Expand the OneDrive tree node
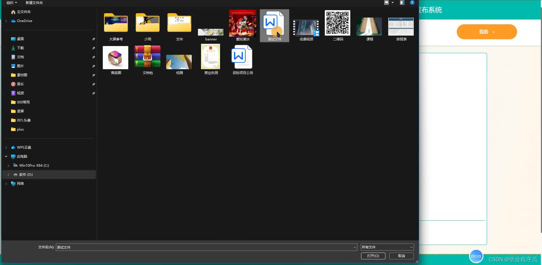542x265 pixels. (x=6, y=21)
